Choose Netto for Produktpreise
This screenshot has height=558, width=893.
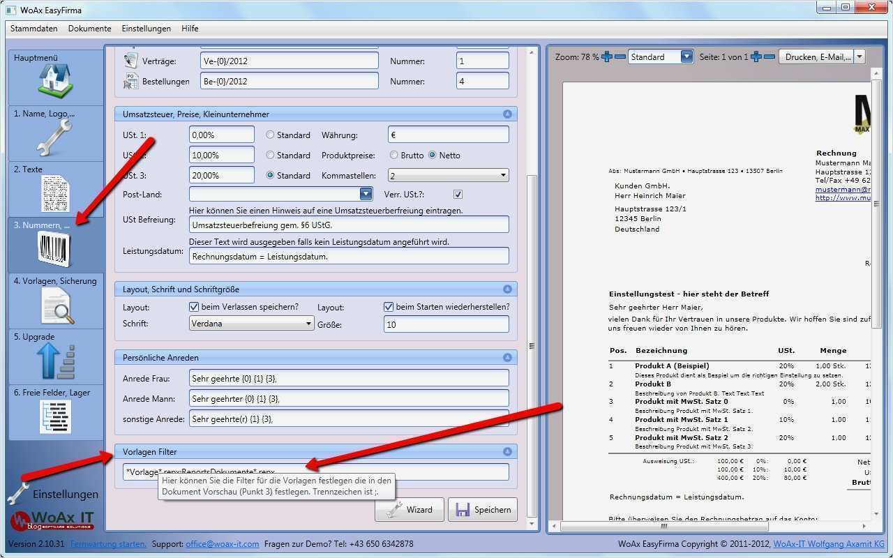point(433,155)
